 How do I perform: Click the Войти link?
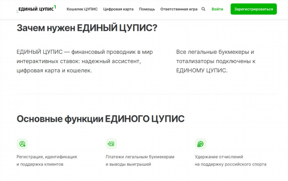[x=217, y=9]
